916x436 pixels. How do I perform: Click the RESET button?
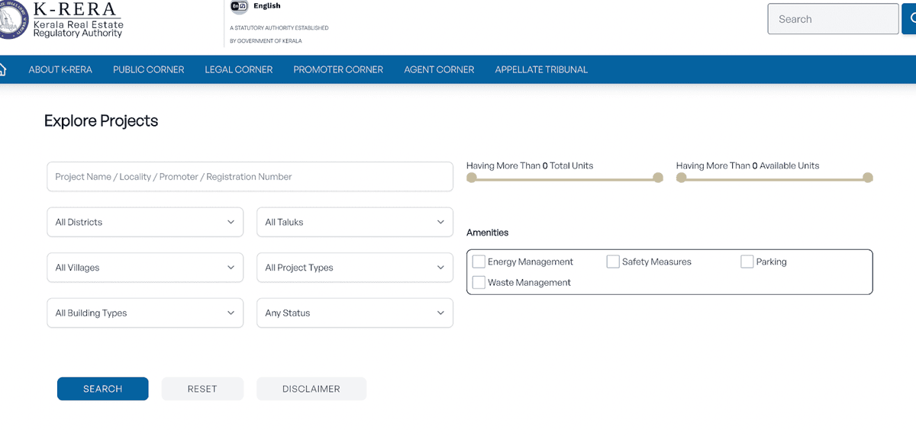pyautogui.click(x=202, y=389)
